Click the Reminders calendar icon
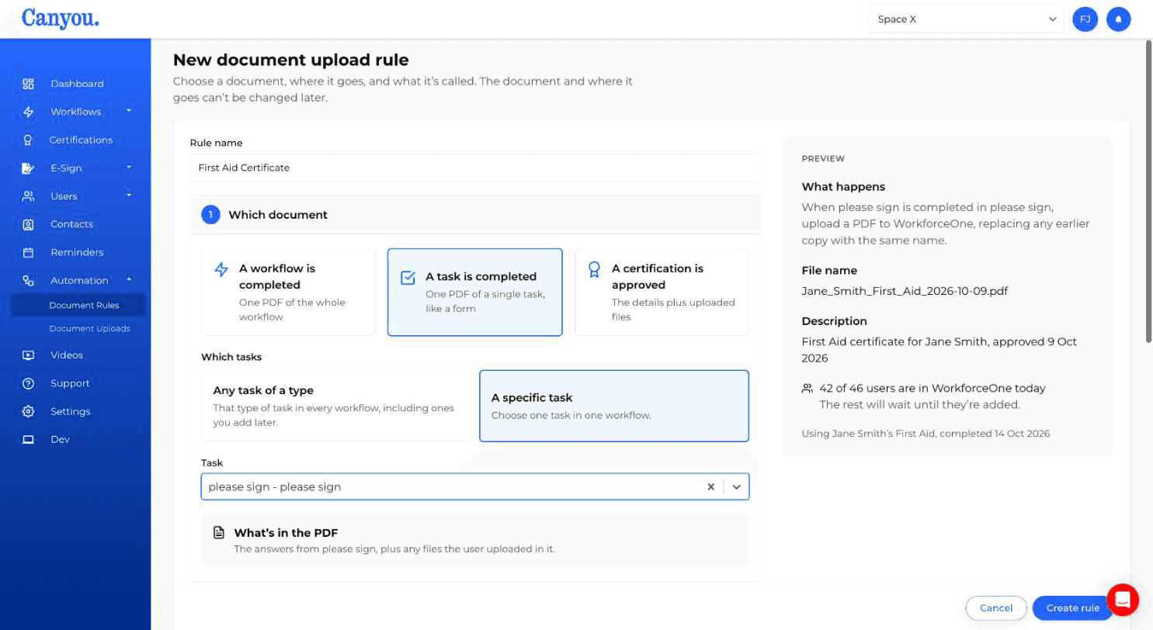 click(x=28, y=252)
